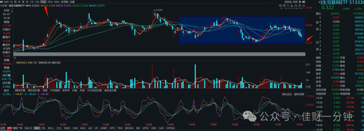Open the 指标说明 indicator description
Screen dimensions: 364x131
point(299,94)
